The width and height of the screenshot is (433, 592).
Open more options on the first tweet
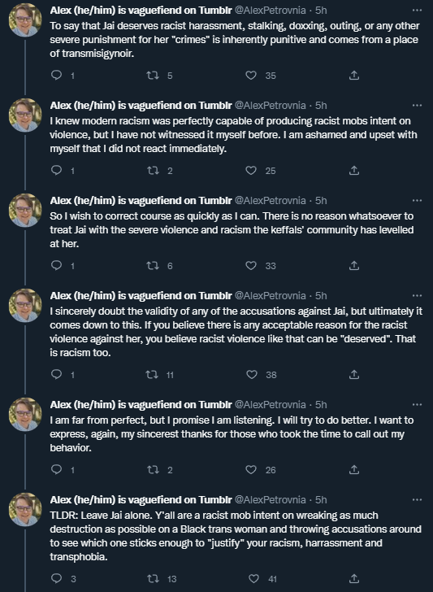[x=417, y=11]
